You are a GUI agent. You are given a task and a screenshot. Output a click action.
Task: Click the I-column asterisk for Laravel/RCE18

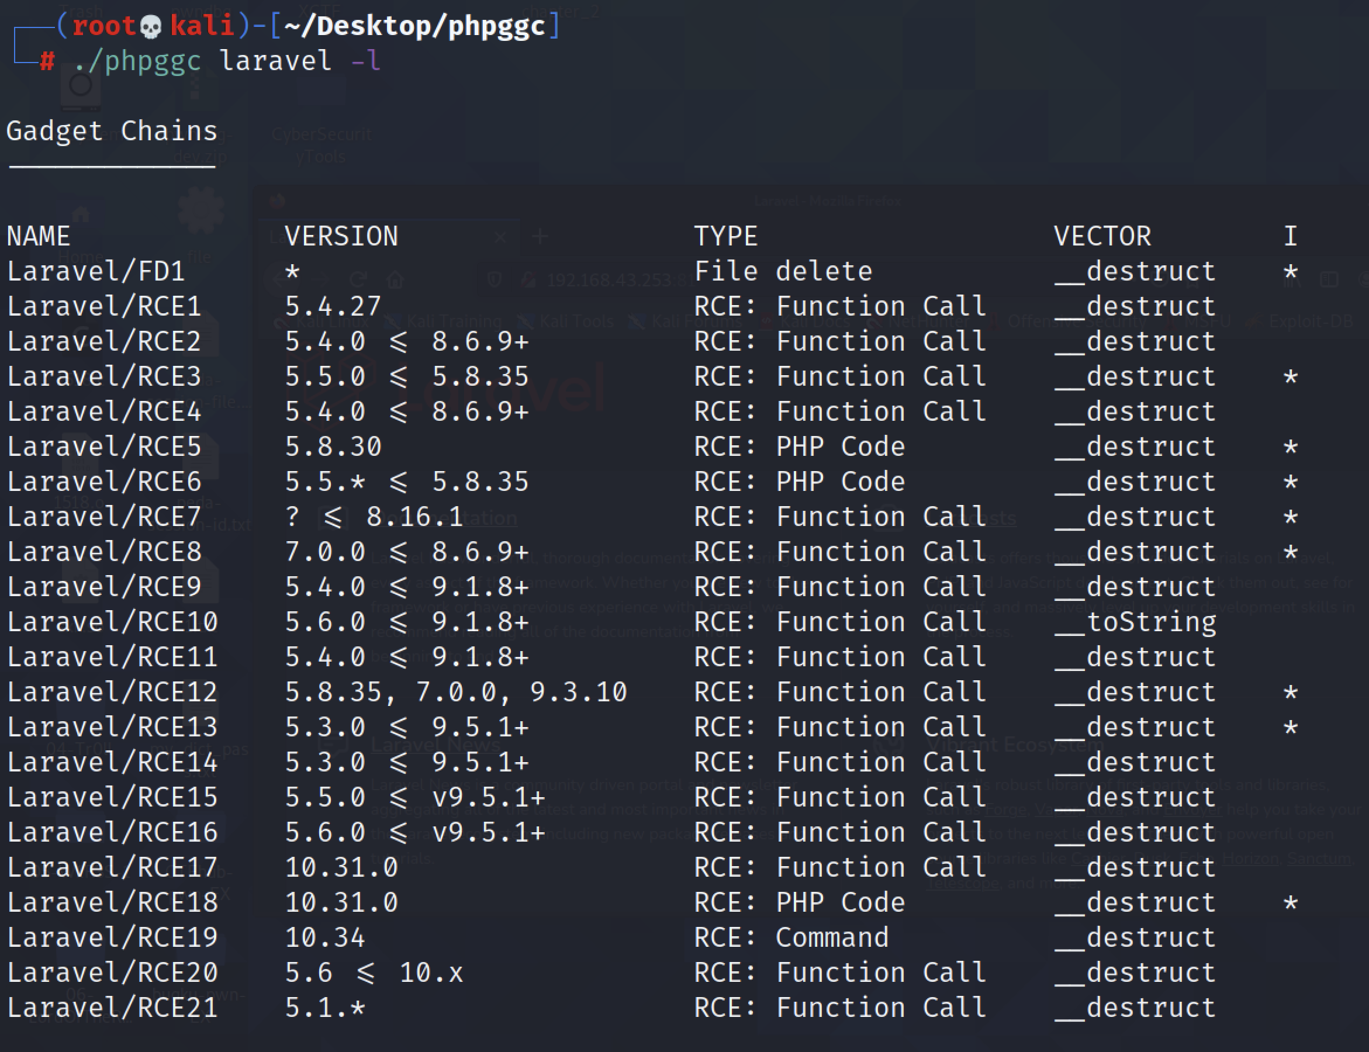pos(1290,903)
